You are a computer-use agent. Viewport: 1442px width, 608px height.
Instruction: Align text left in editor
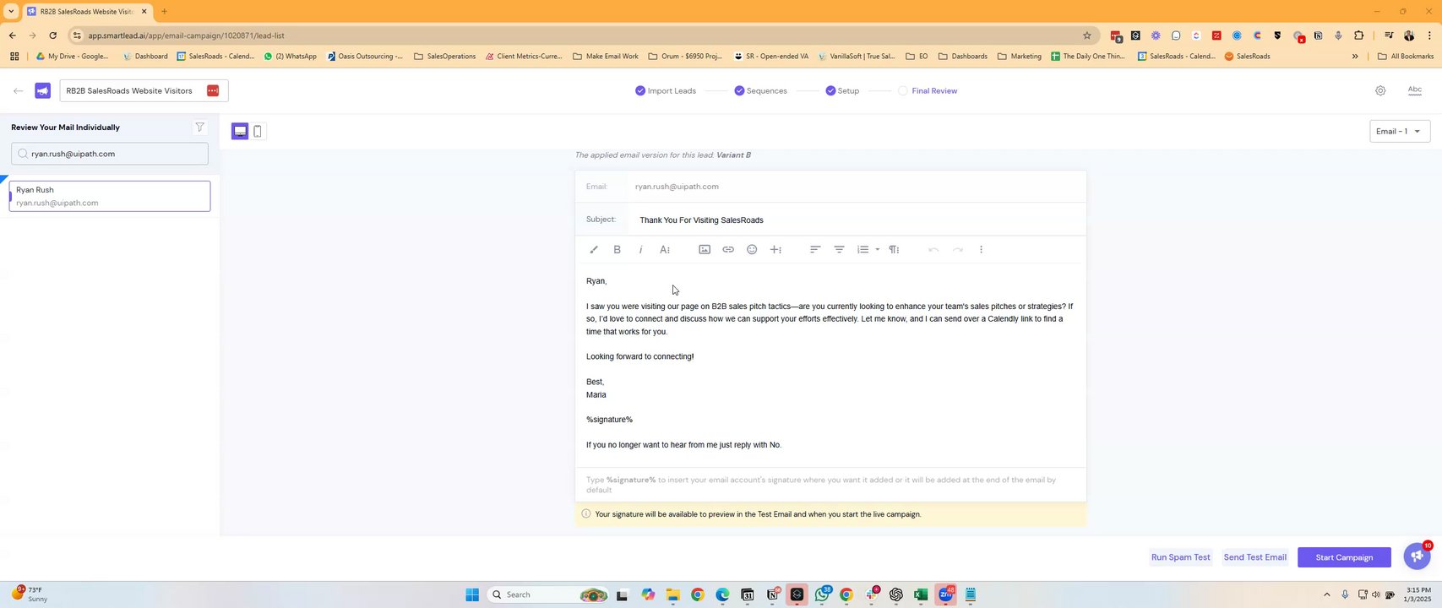pos(815,250)
